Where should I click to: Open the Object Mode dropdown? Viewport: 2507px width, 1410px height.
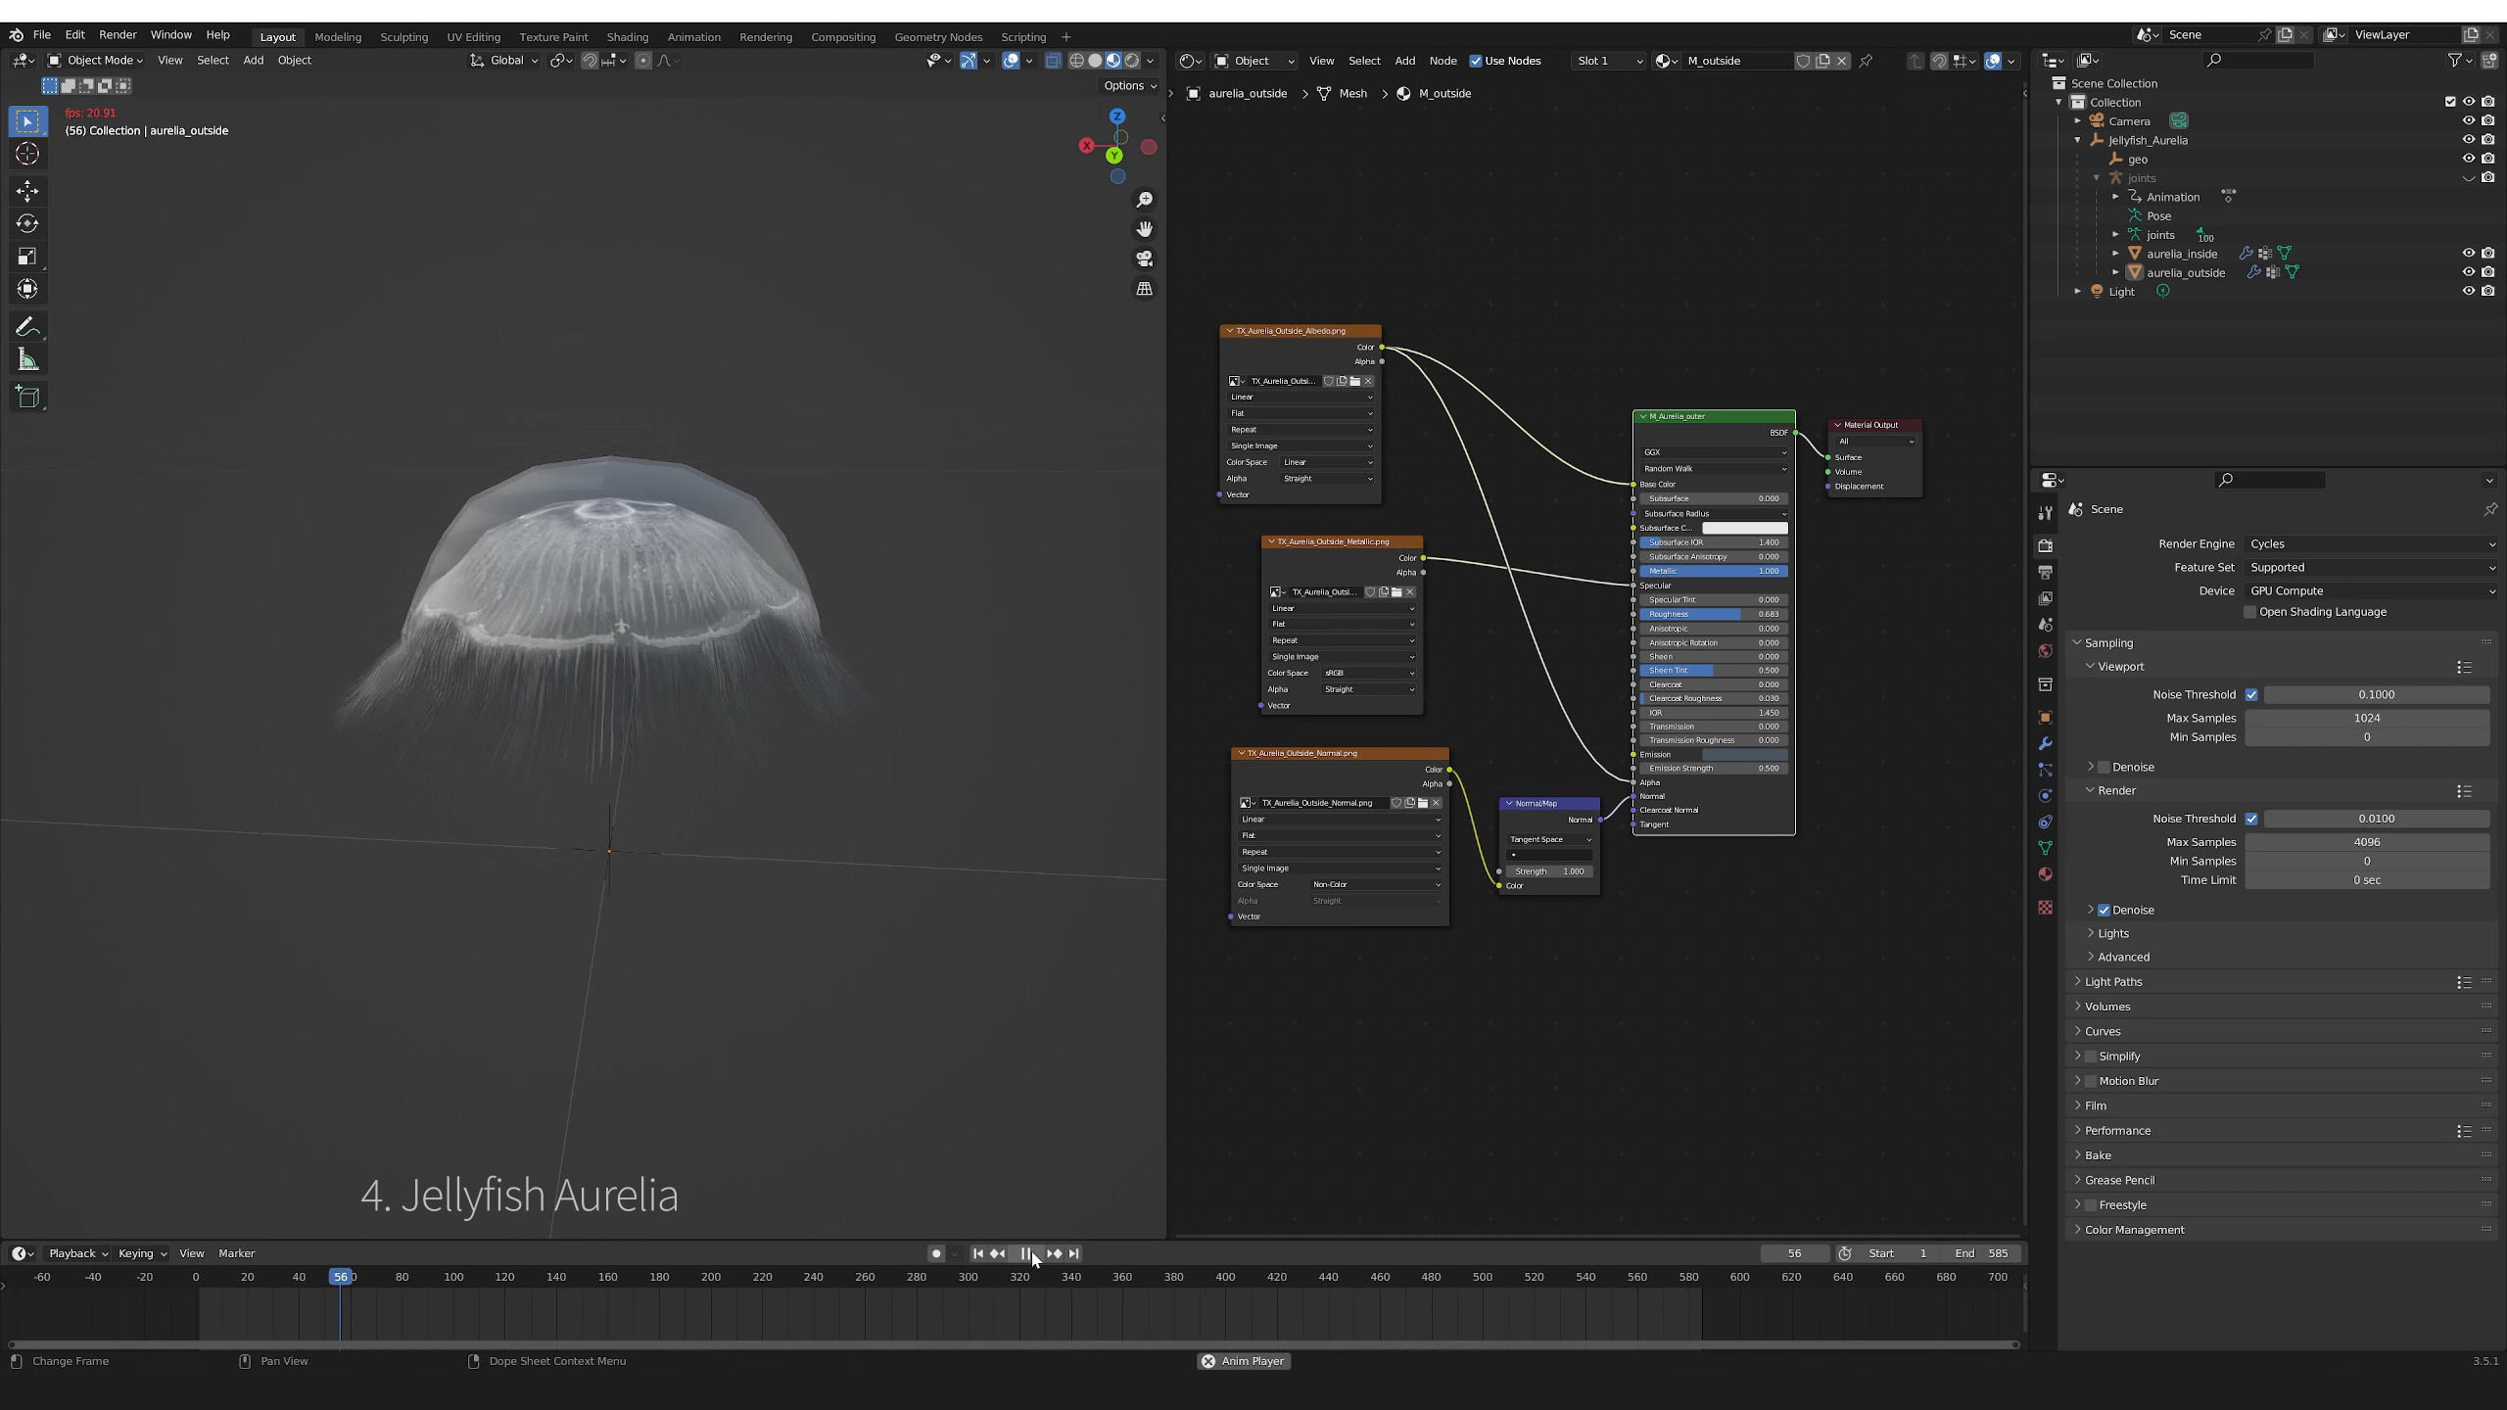click(96, 61)
